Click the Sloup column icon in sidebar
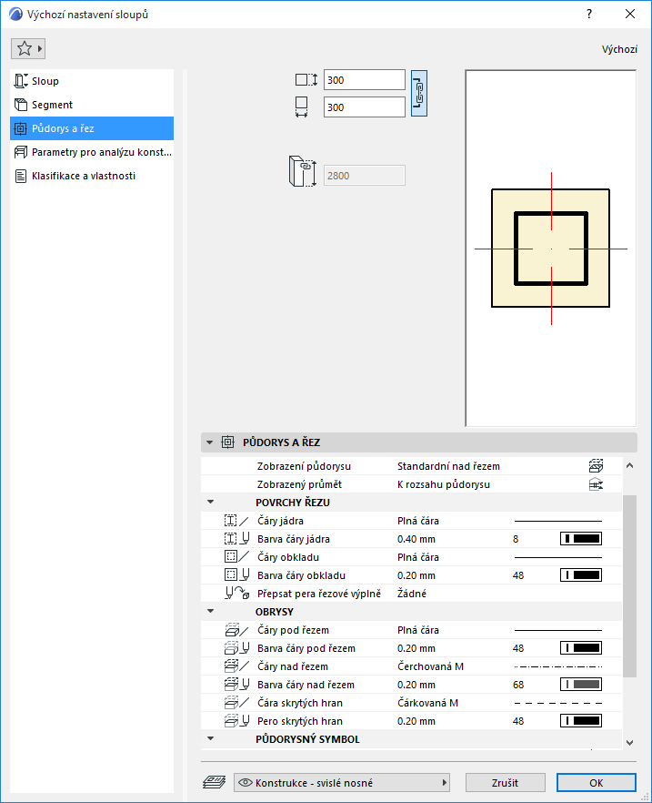652x803 pixels. [x=20, y=81]
